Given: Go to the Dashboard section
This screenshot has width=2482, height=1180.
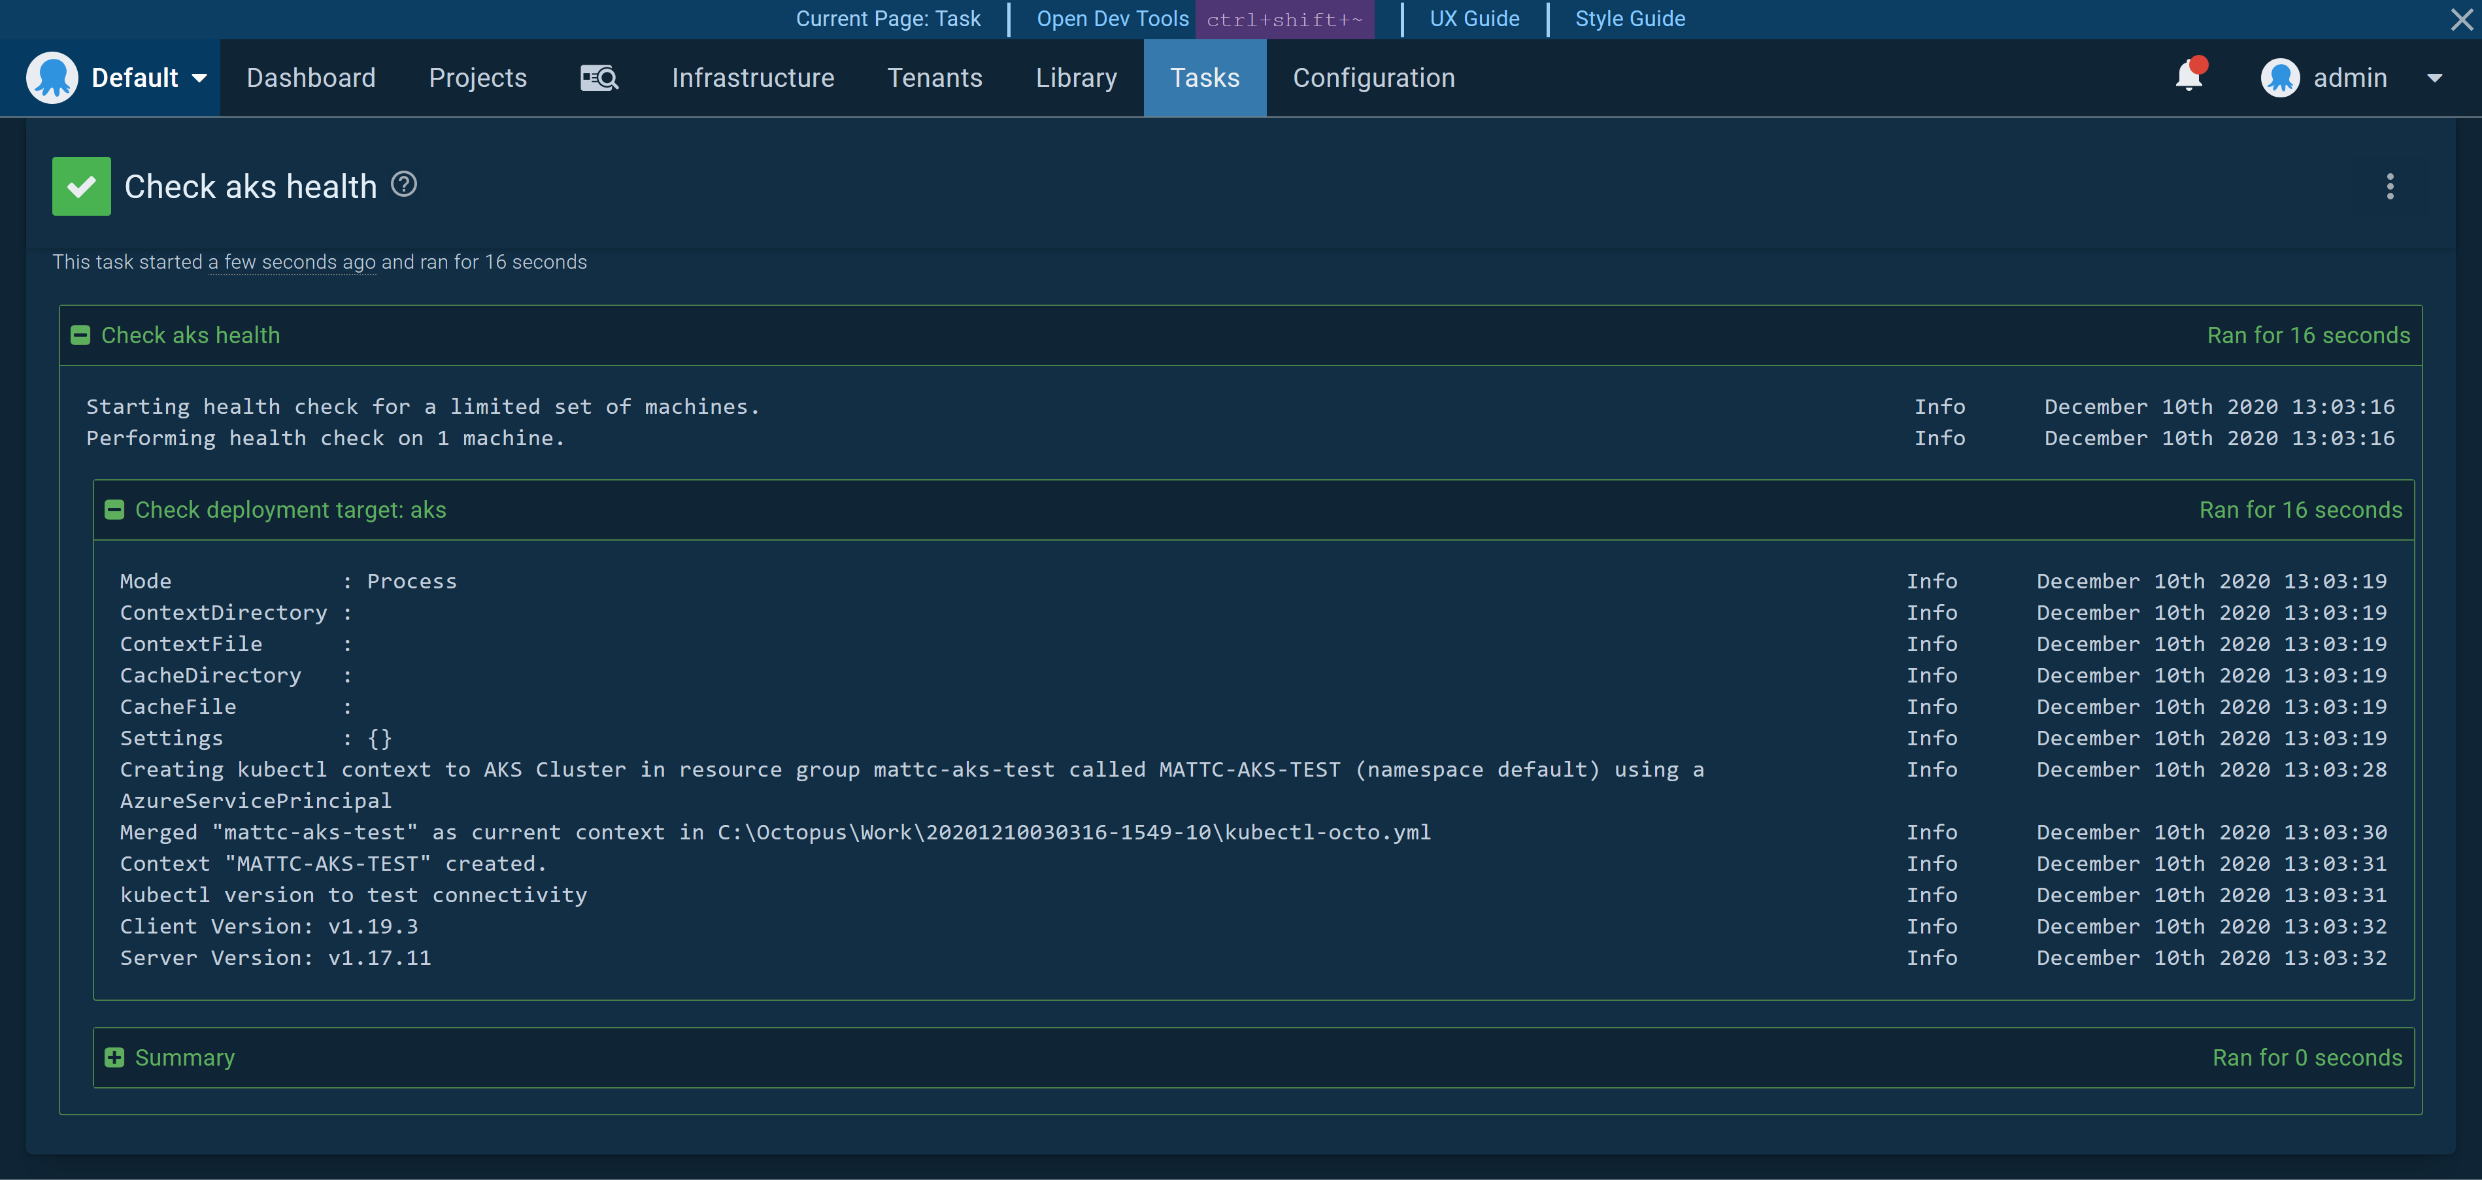Looking at the screenshot, I should pyautogui.click(x=310, y=77).
